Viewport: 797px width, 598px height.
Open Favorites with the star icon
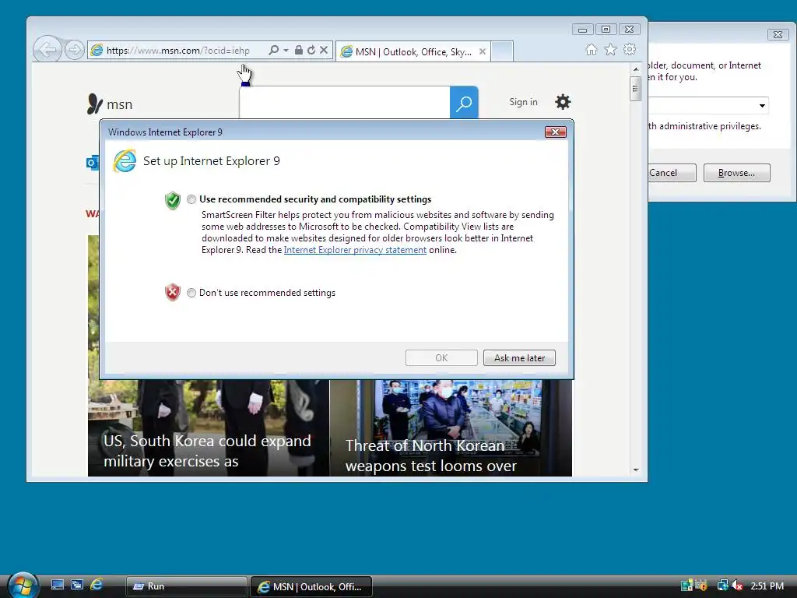click(610, 49)
